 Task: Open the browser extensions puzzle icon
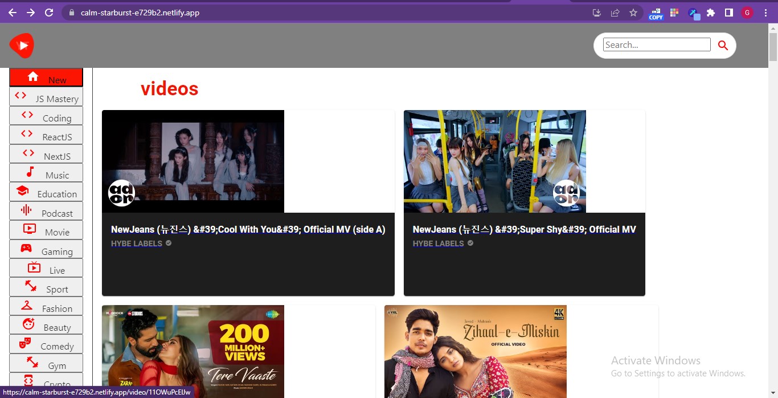coord(711,13)
